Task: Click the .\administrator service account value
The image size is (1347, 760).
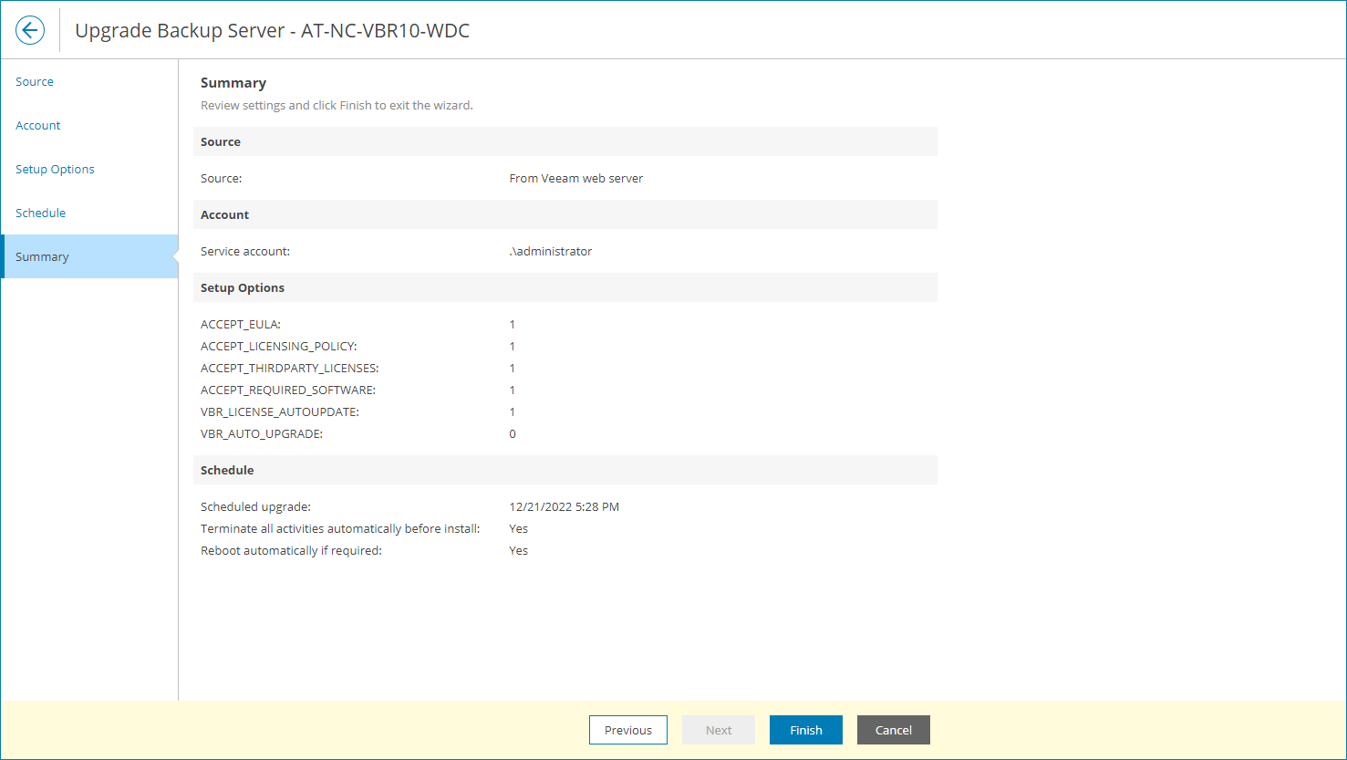Action: pos(551,251)
